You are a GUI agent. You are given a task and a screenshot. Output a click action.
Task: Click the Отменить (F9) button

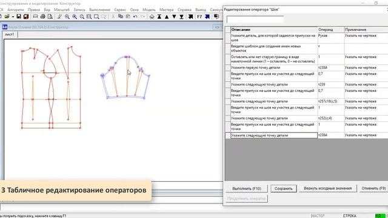click(x=373, y=188)
